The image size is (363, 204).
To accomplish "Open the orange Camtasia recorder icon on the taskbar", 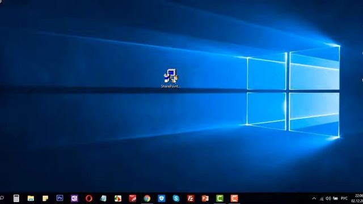I will pos(234,198).
